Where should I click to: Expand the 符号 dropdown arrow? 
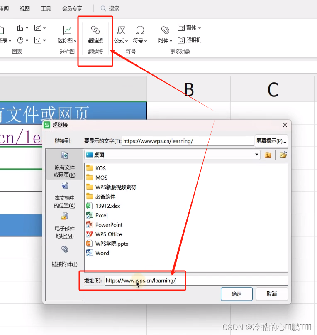point(146,41)
